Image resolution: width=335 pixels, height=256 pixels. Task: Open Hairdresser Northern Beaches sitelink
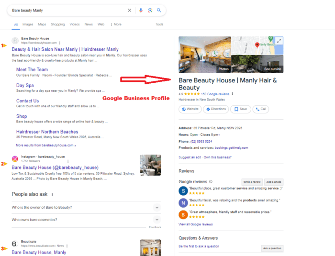(x=47, y=132)
